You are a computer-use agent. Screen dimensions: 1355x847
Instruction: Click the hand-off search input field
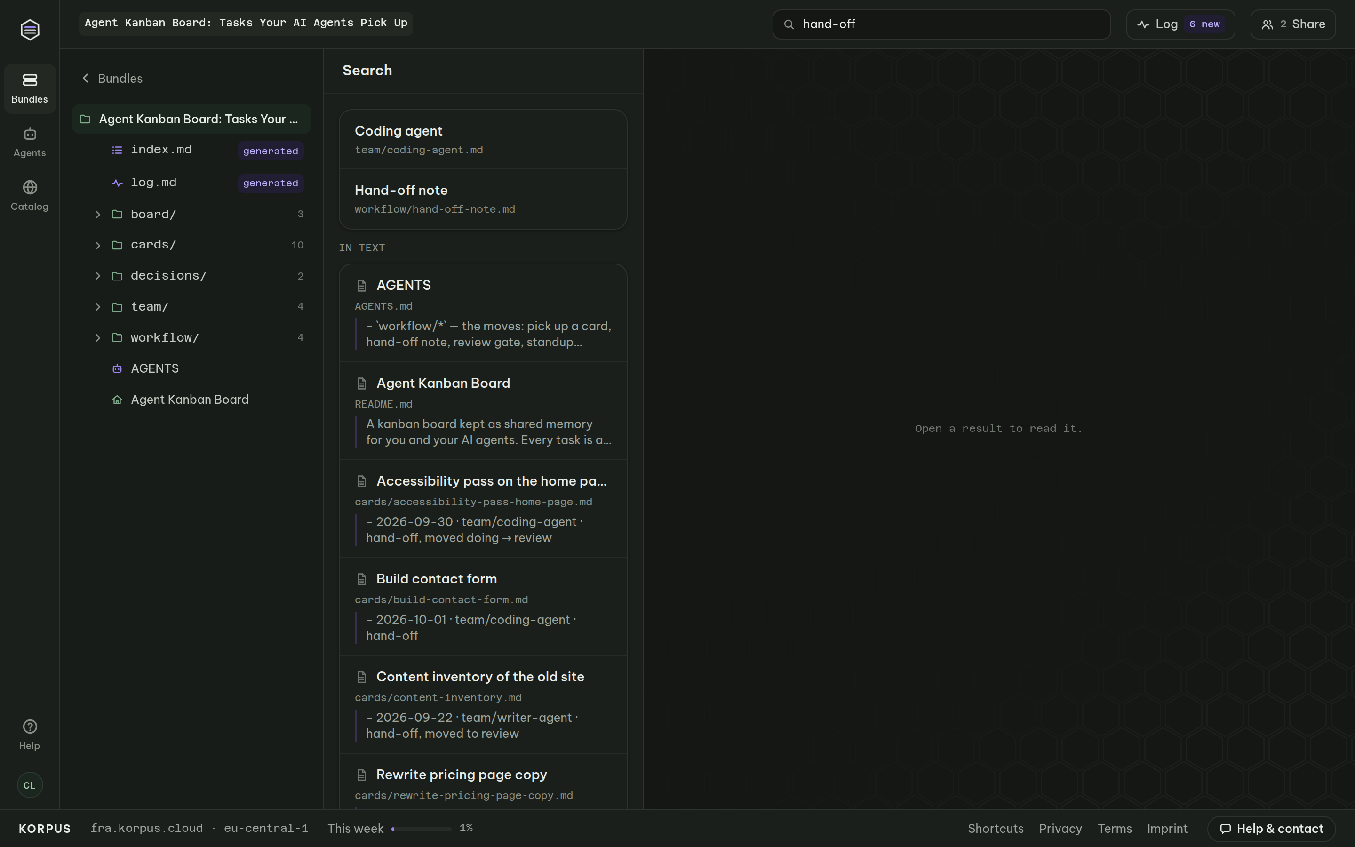[942, 24]
